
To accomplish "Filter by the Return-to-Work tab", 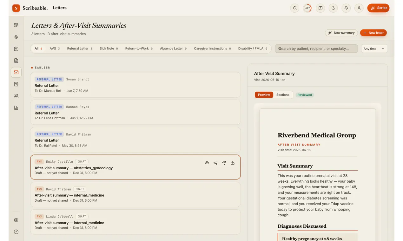I will point(139,49).
